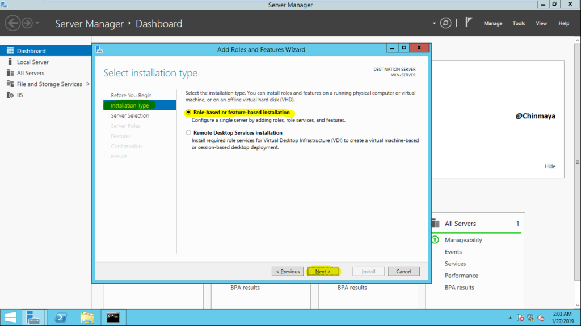
Task: Open BPA results in All Servers tile
Action: coord(459,287)
